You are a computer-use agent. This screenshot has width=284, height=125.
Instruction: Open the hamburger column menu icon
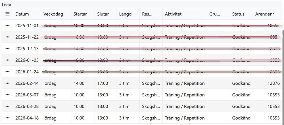pyautogui.click(x=7, y=14)
